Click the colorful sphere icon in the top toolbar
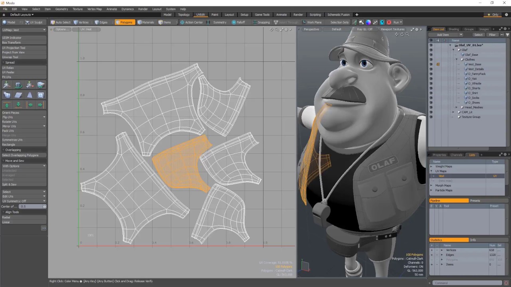Image resolution: width=511 pixels, height=287 pixels. pos(368,22)
